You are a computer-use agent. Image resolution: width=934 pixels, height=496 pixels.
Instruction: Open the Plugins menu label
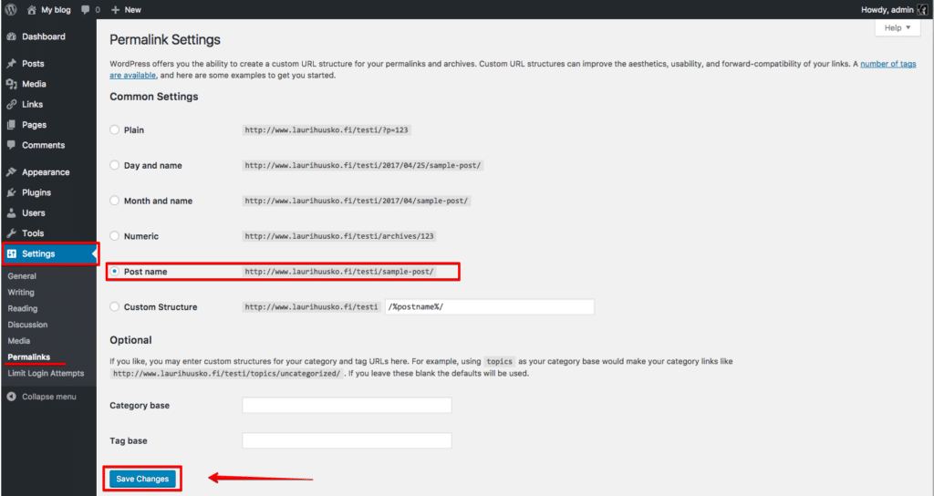[x=36, y=192]
